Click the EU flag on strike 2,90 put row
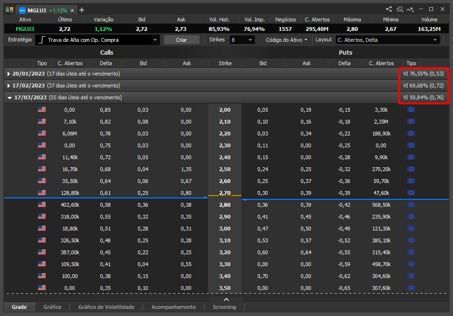The image size is (453, 316). (411, 216)
